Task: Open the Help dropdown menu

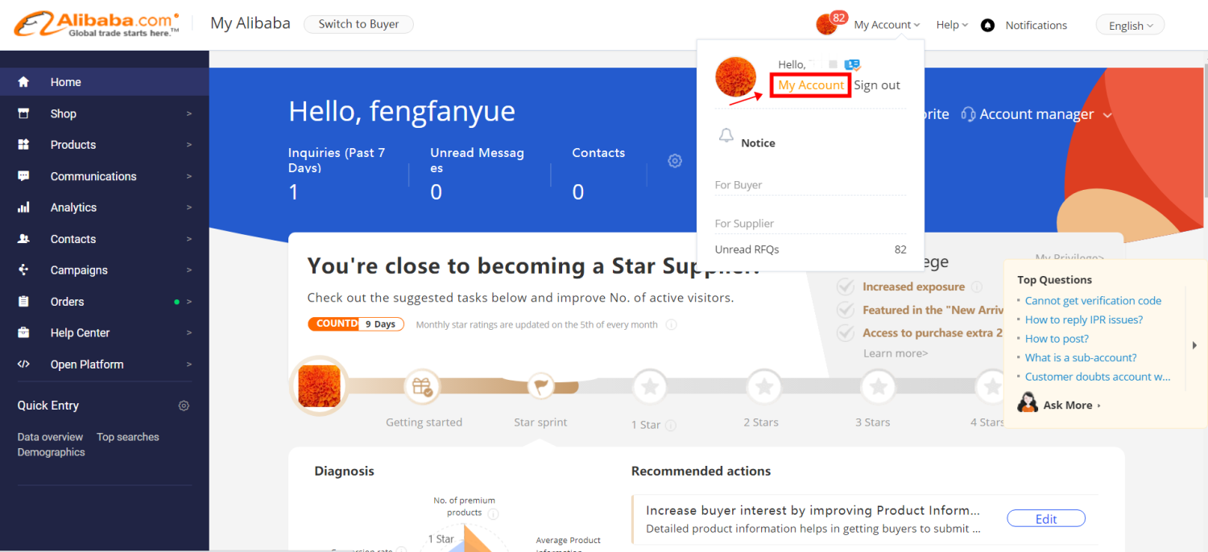Action: (952, 25)
